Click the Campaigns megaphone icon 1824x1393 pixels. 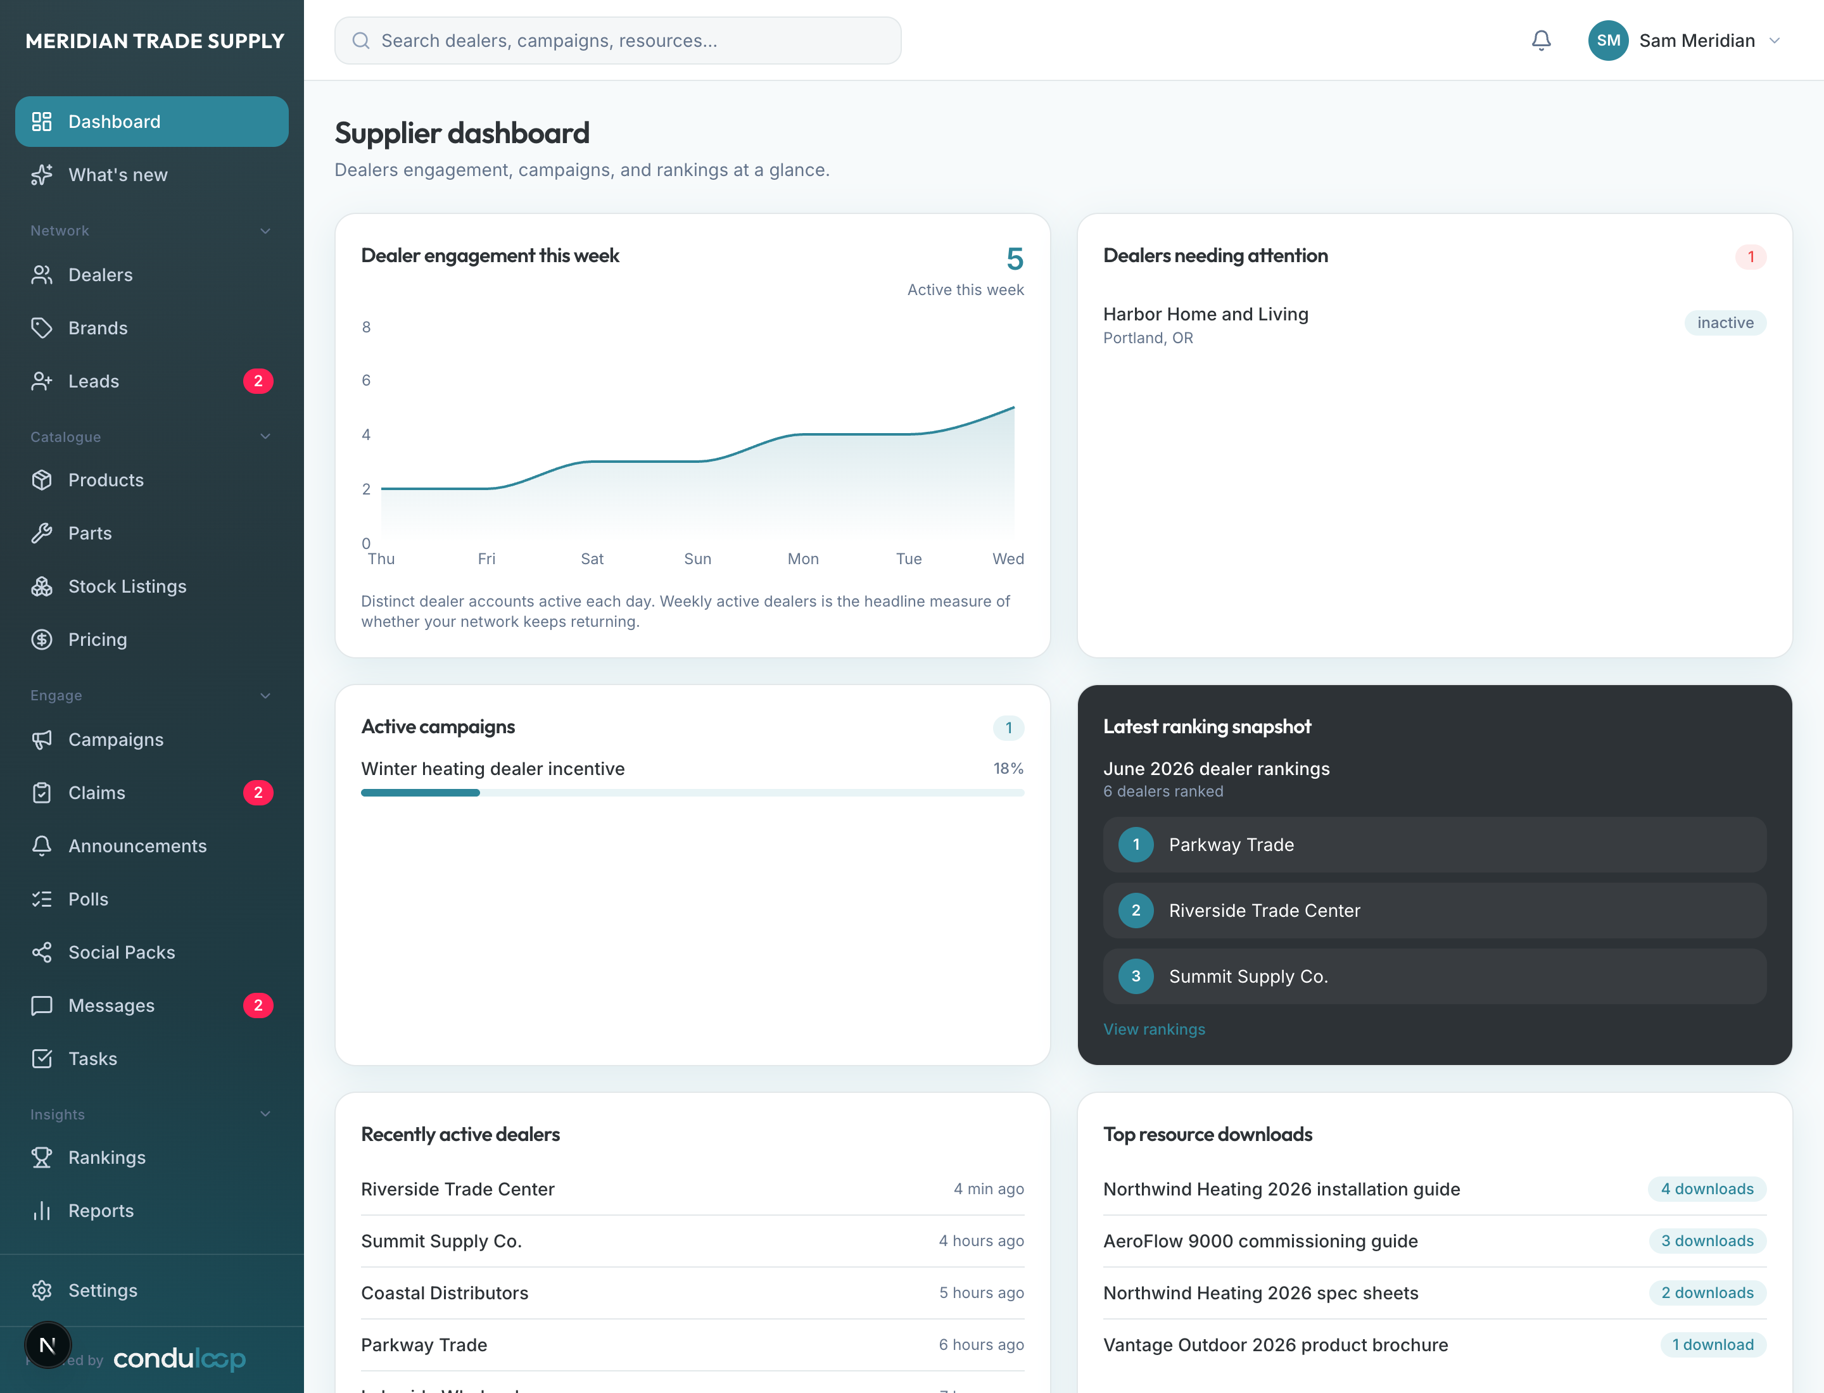tap(41, 740)
